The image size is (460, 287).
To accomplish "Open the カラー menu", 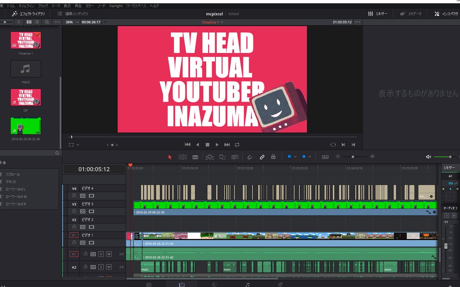I will (x=89, y=6).
